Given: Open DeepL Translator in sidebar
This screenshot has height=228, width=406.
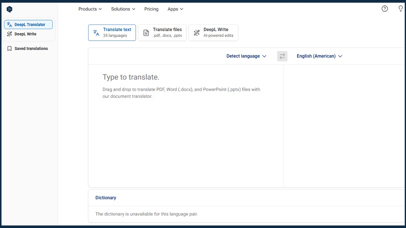Looking at the screenshot, I should [x=28, y=25].
